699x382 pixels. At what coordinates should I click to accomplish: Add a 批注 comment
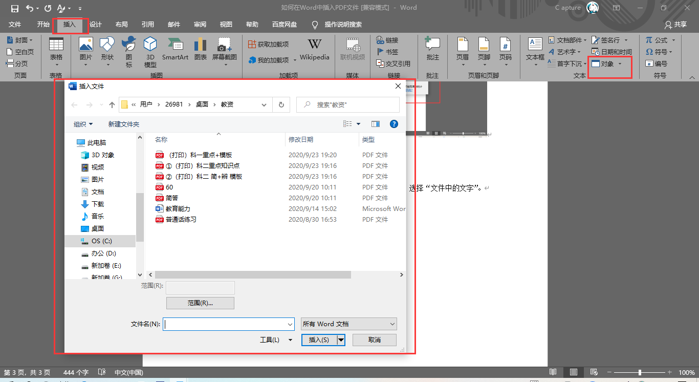pos(433,49)
